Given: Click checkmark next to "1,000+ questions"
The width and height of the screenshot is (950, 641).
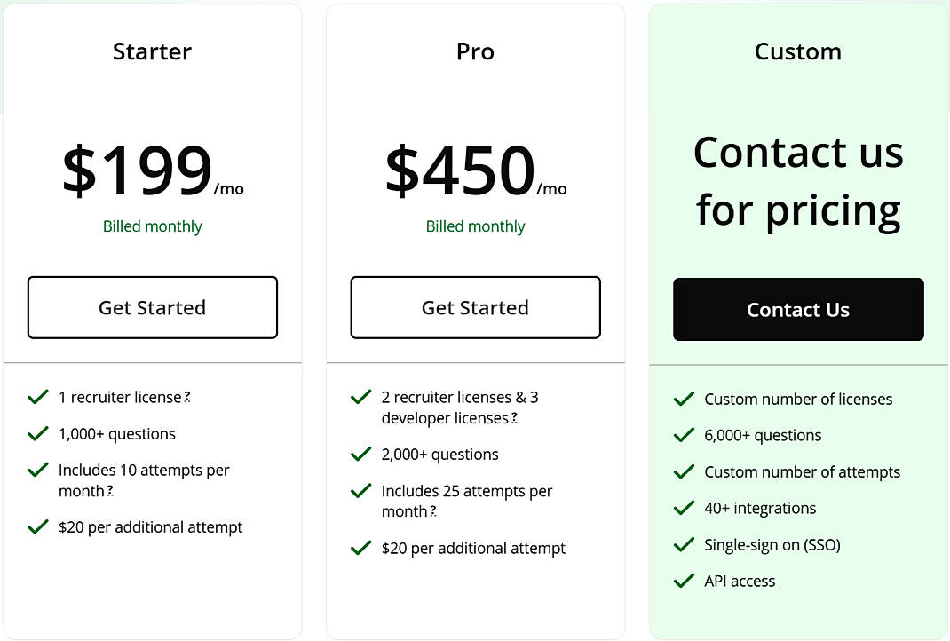Looking at the screenshot, I should pyautogui.click(x=38, y=433).
